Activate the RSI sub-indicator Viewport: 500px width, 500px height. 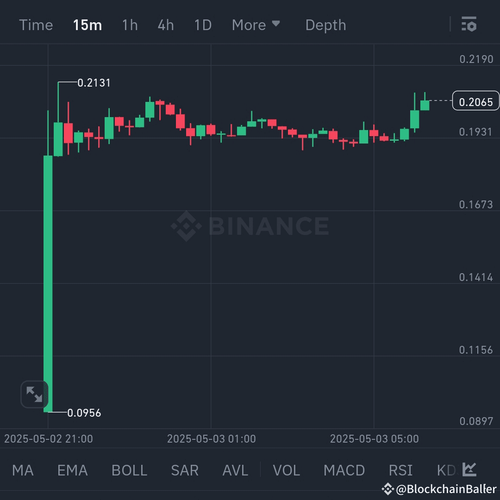(x=400, y=470)
